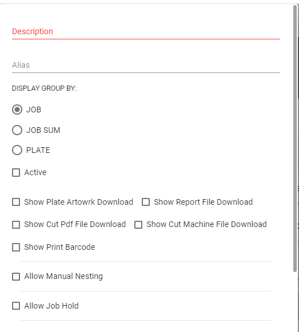Select the JOB radio button
Image resolution: width=299 pixels, height=332 pixels.
17,110
